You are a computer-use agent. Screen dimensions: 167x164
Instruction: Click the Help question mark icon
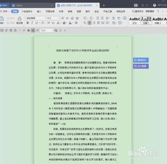(x=158, y=11)
